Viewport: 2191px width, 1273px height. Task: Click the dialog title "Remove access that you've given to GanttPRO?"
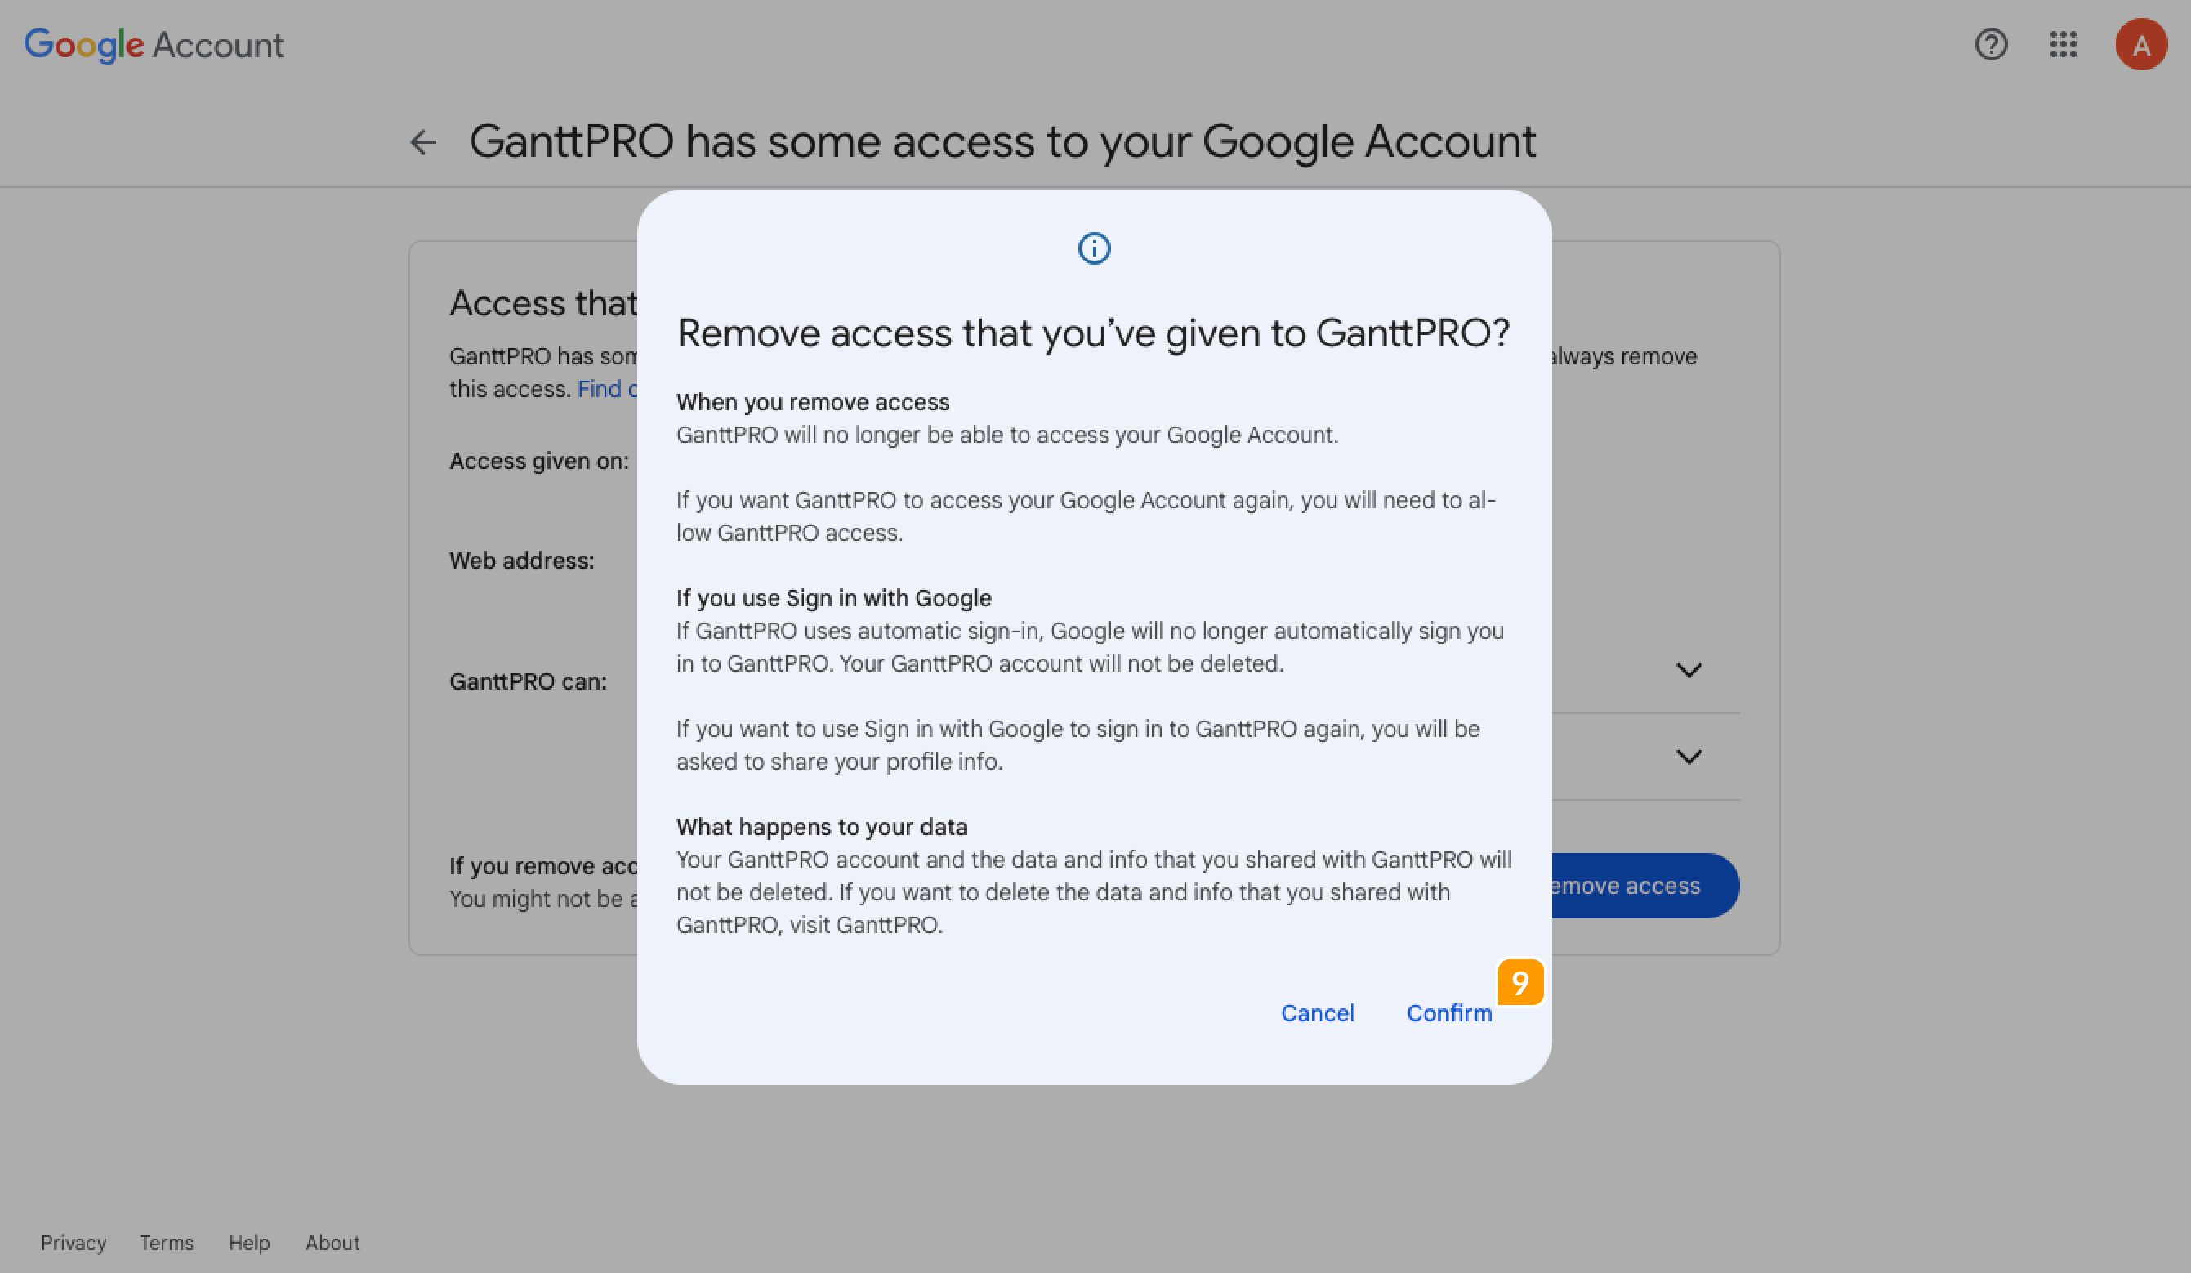[1094, 333]
